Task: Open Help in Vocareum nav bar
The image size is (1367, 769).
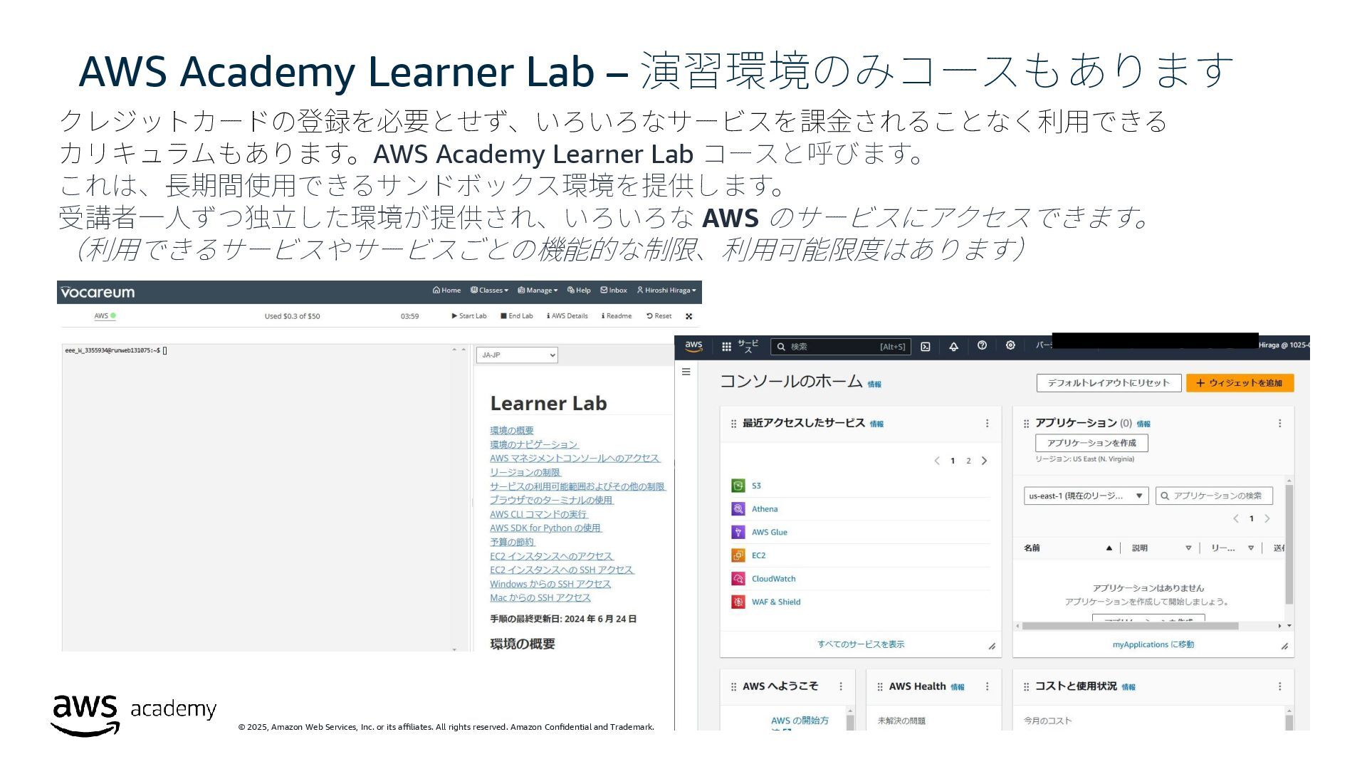Action: pyautogui.click(x=579, y=291)
